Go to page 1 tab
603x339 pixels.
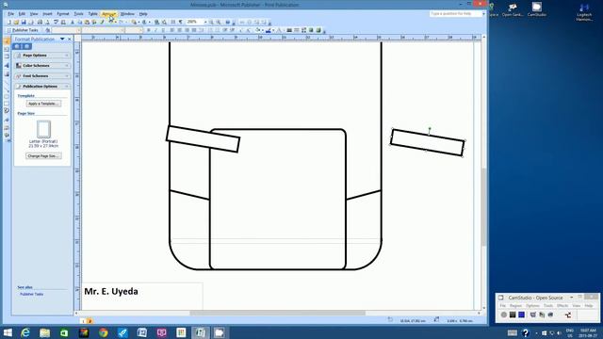[x=83, y=321]
